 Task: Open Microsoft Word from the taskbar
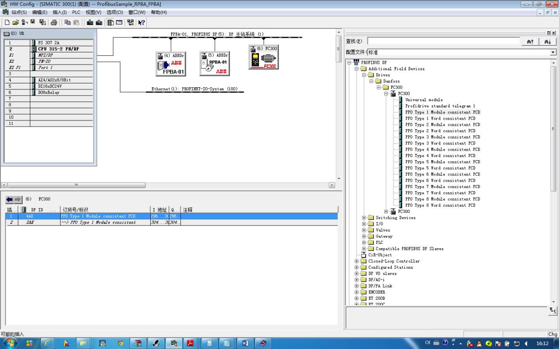[x=245, y=343]
